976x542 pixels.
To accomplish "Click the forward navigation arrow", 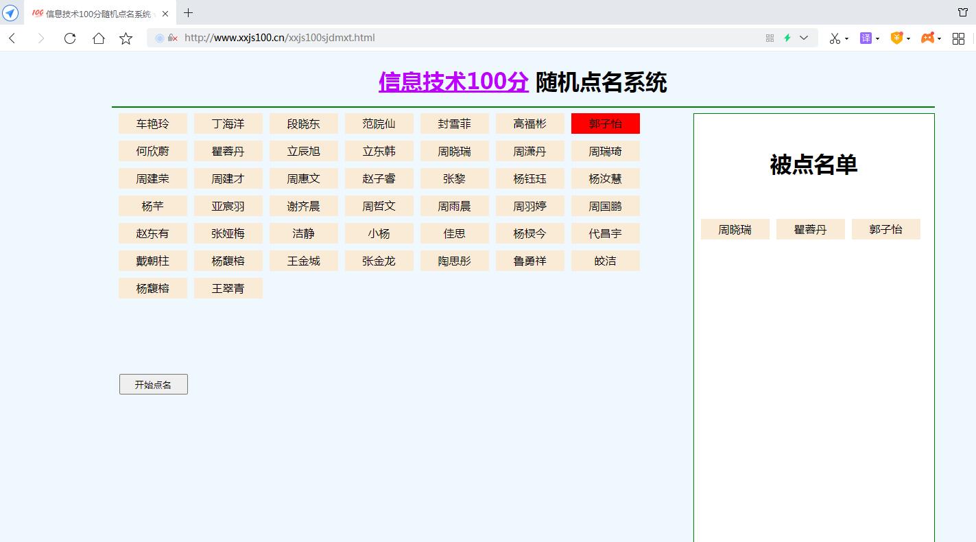I will 40,38.
